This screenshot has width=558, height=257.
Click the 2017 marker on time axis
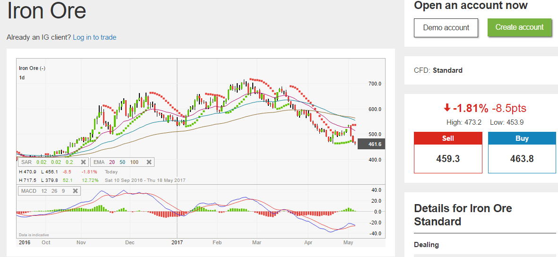click(x=177, y=243)
